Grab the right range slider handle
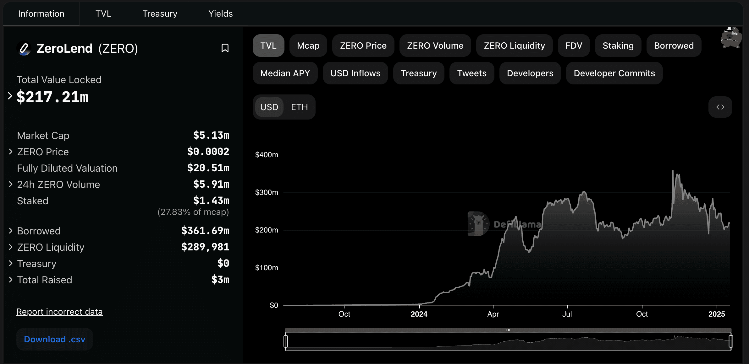749x364 pixels. [x=731, y=341]
